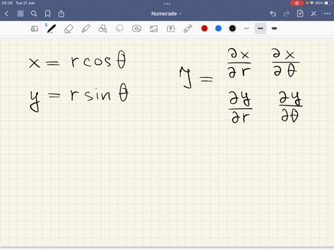The height and width of the screenshot is (250, 334).
Task: Select the Elements sticker tool
Action: pos(136,28)
